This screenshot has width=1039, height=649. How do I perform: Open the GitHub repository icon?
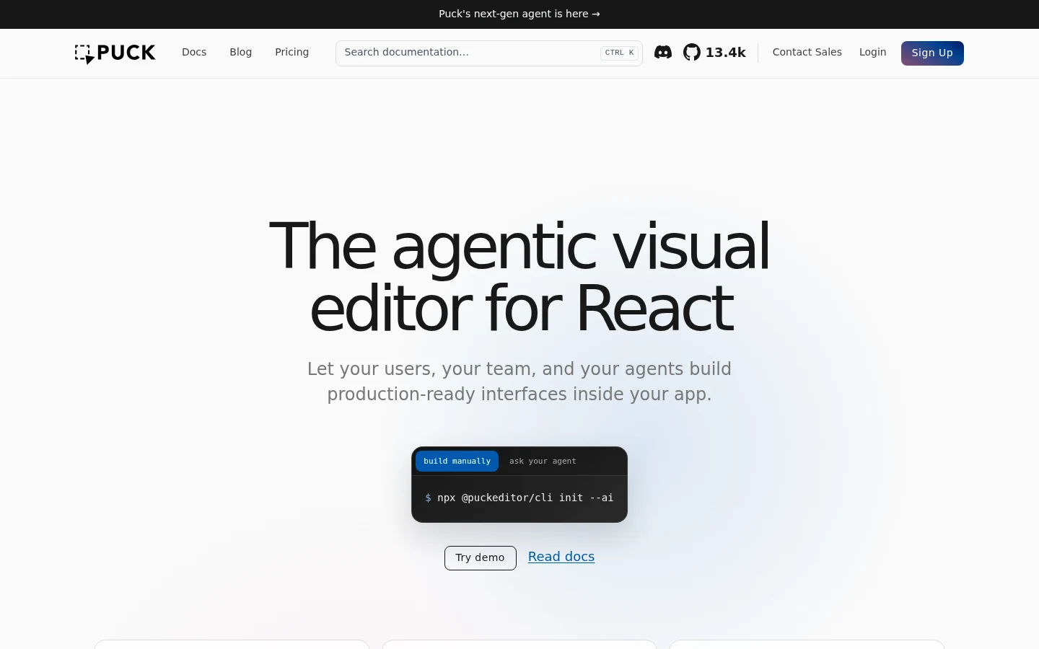coord(692,53)
